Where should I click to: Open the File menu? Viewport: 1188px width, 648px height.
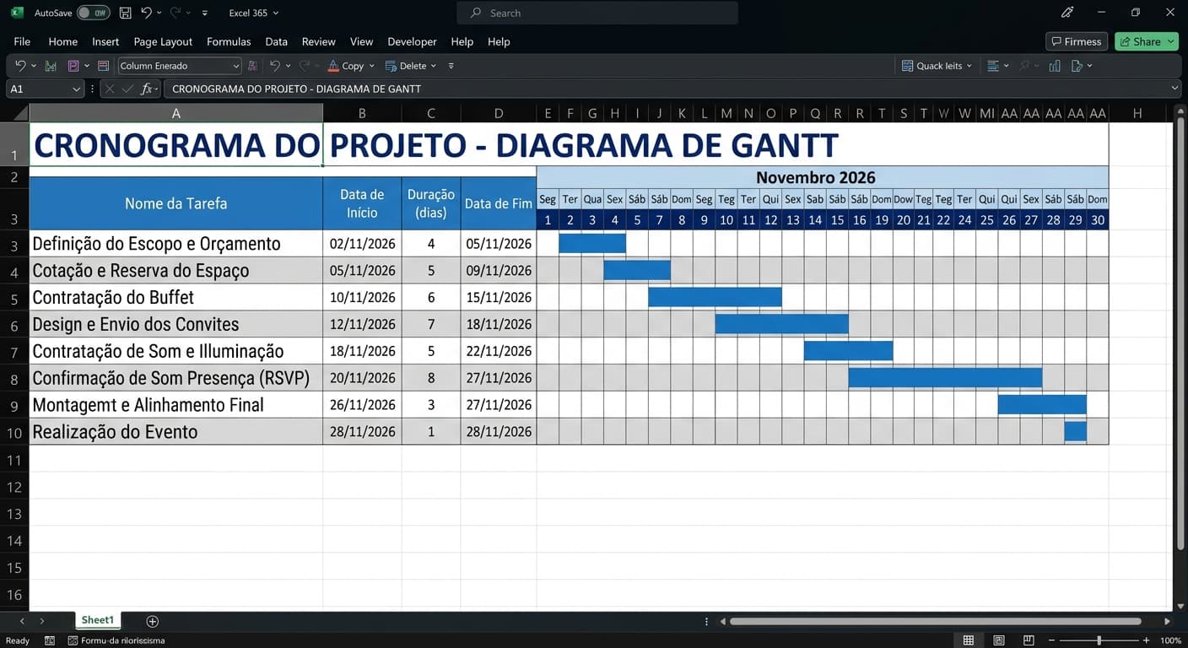tap(22, 41)
